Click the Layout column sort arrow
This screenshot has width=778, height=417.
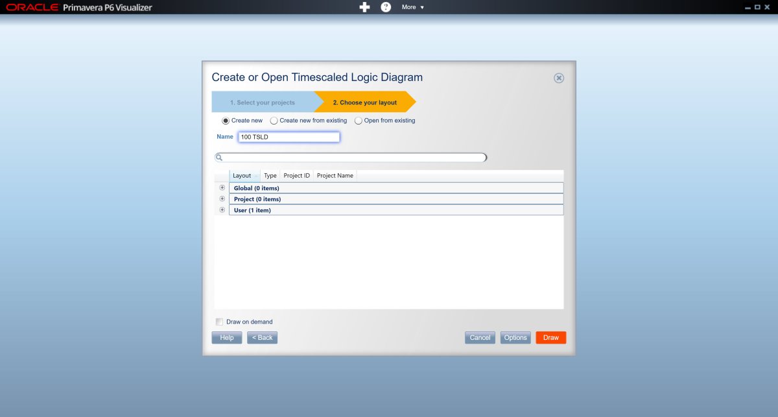pos(256,175)
